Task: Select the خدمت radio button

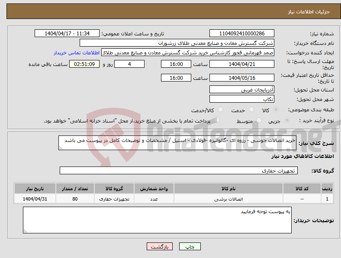Action: [251, 110]
